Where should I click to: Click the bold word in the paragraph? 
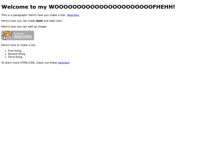pyautogui.click(x=39, y=21)
